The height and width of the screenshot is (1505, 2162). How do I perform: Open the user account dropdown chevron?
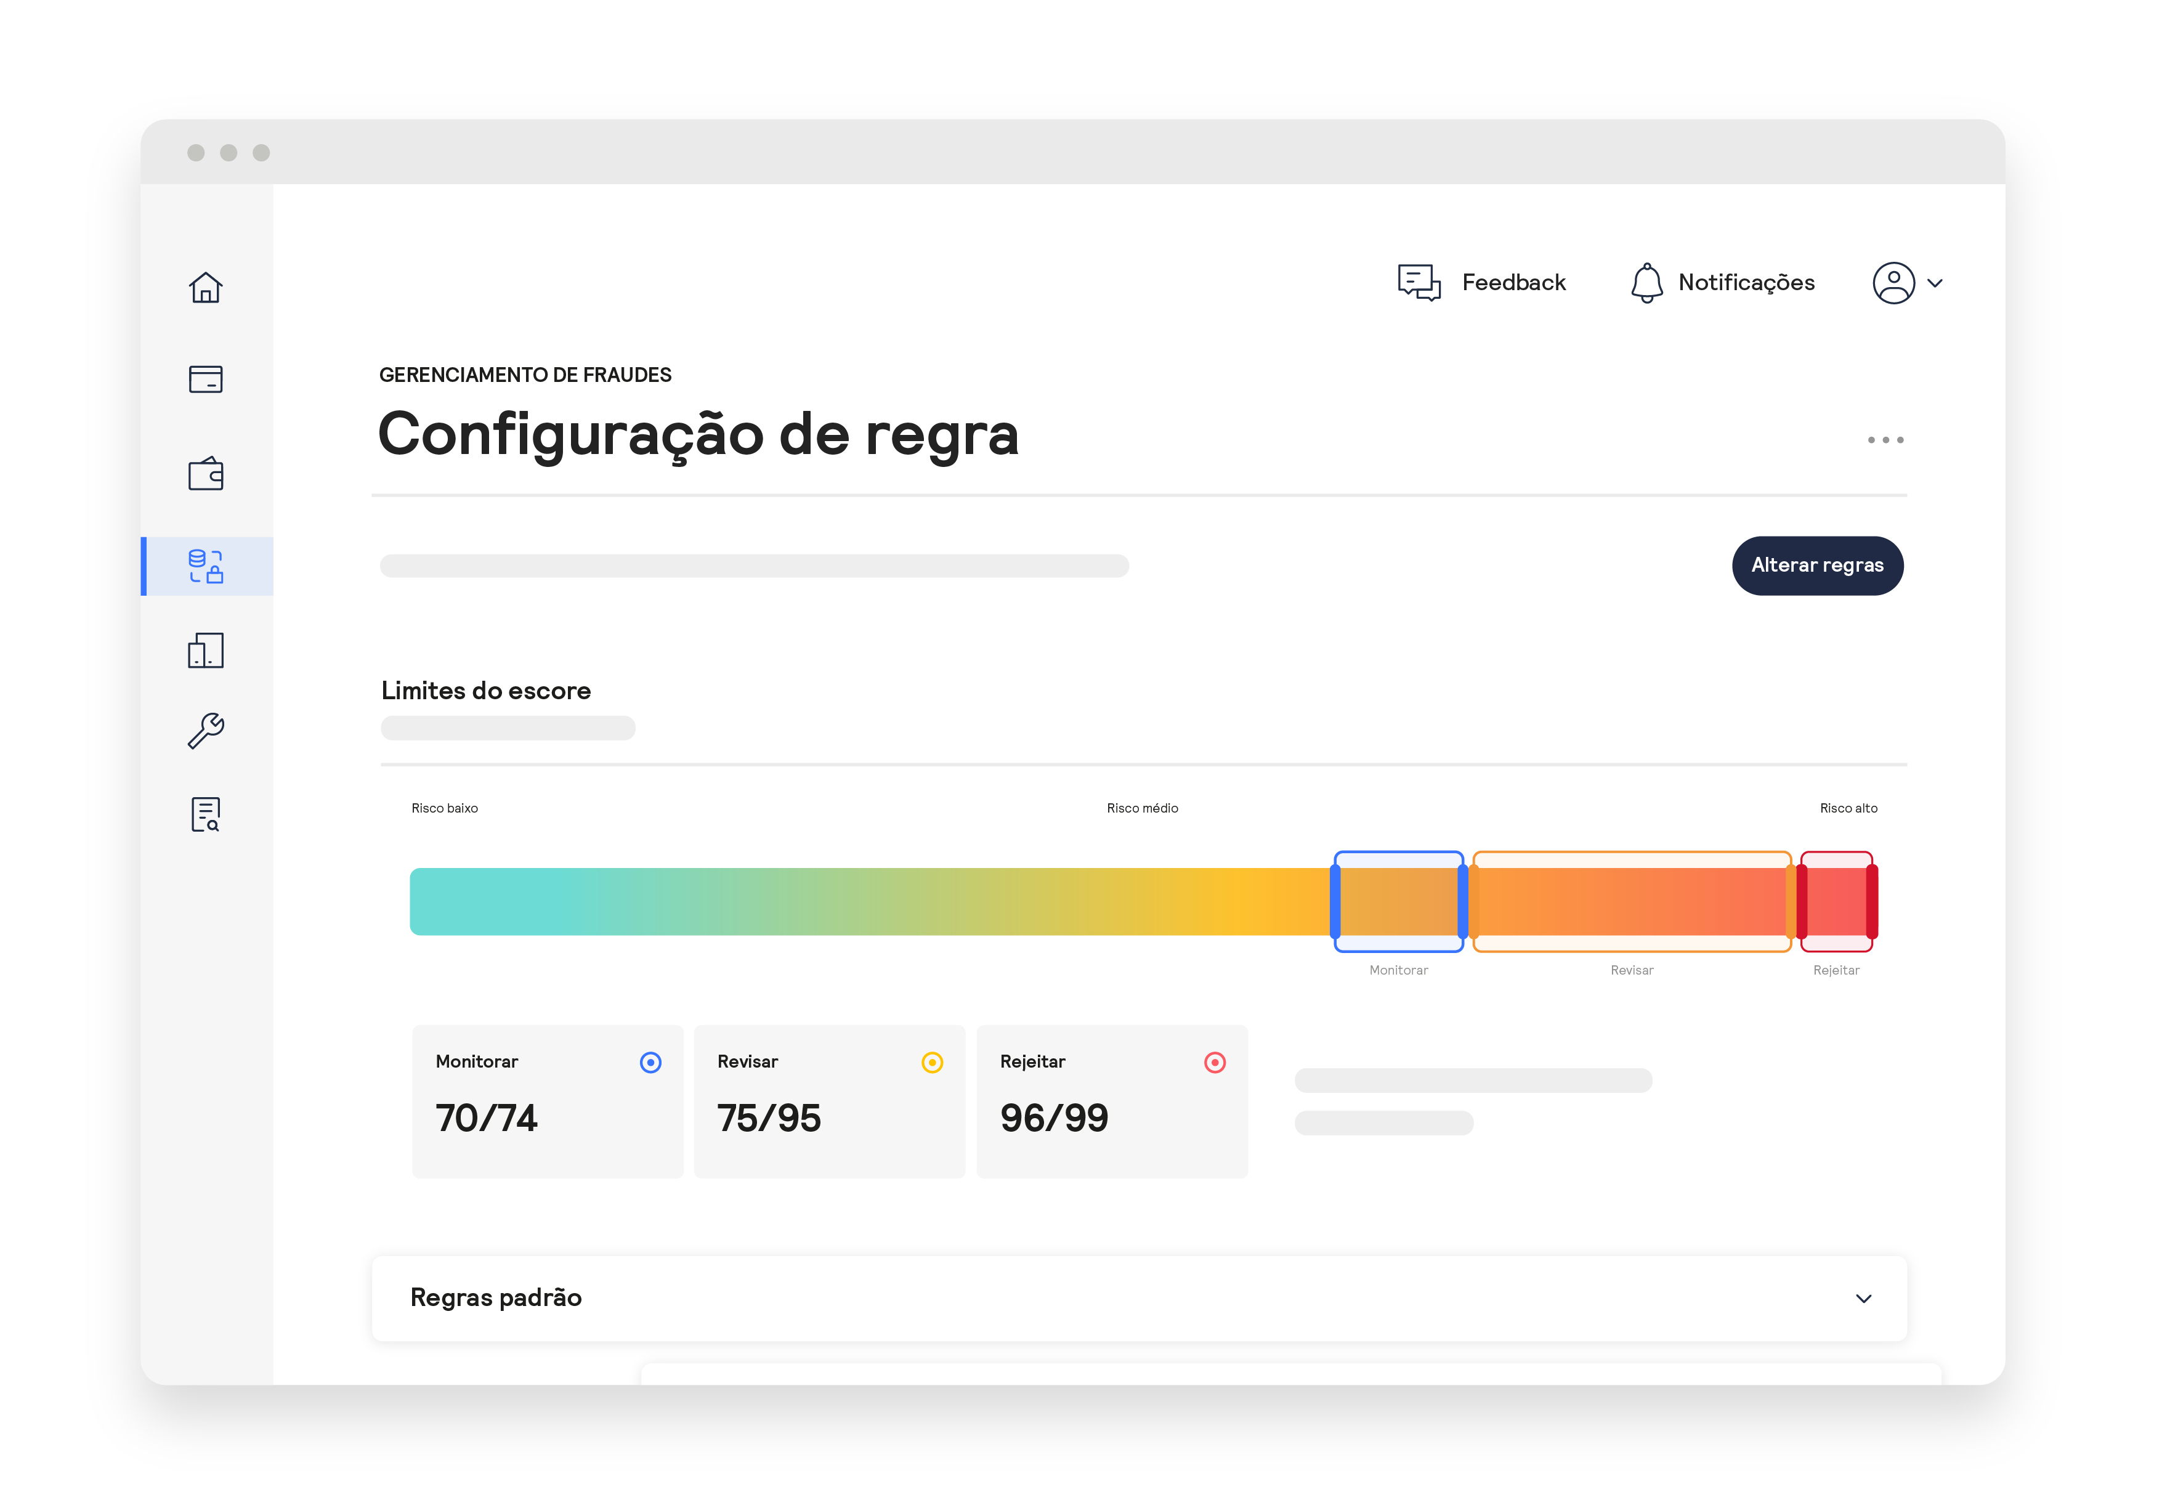1937,283
